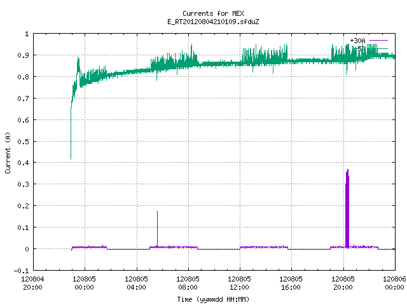Click the y-axis tick label '0.1'
The image size is (407, 305).
pyautogui.click(x=23, y=227)
